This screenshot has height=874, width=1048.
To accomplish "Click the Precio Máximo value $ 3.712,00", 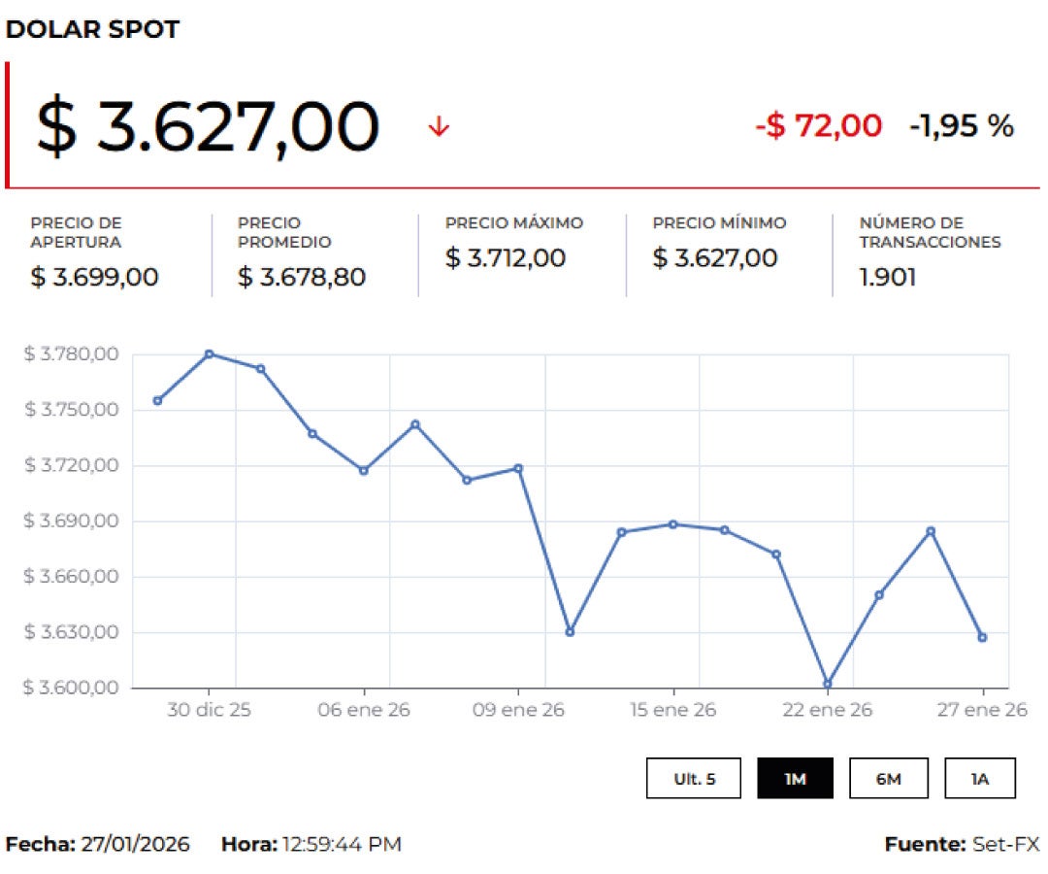I will [x=506, y=258].
